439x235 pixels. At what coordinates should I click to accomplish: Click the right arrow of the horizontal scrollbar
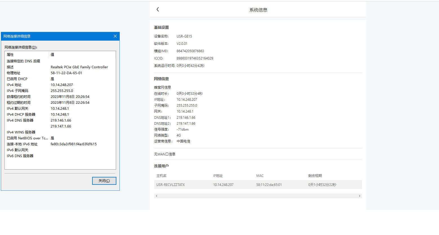pyautogui.click(x=360, y=196)
